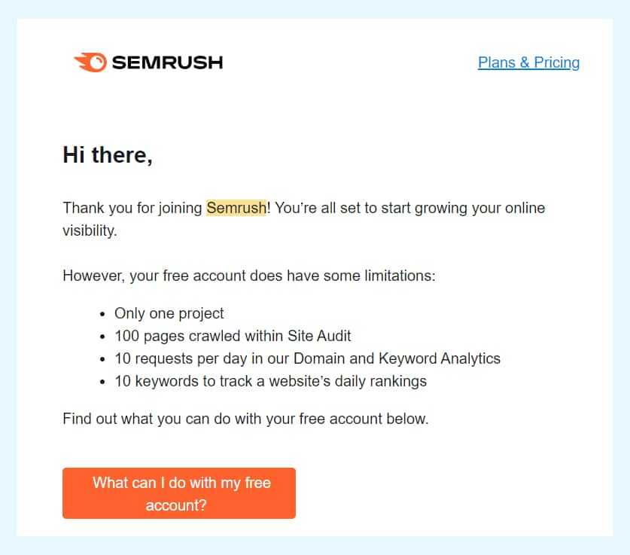Screen dimensions: 630x555
Task: Click the words 'Domain and Keyword Analytics'
Action: click(397, 358)
